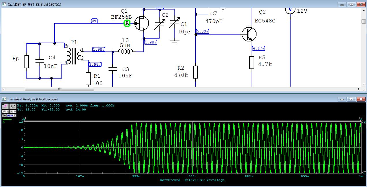Image resolution: width=367 pixels, height=187 pixels.
Task: Toggle the Off button in the oscilloscope
Action: coord(4,112)
